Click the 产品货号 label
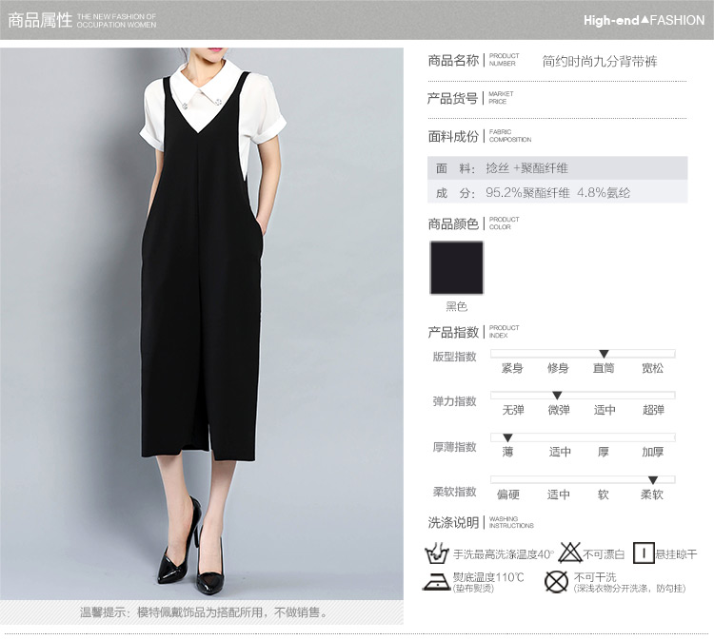 click(452, 98)
